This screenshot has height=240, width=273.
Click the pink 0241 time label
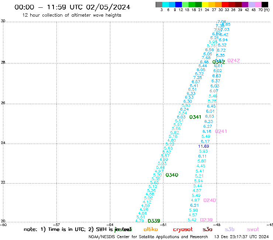221,131
